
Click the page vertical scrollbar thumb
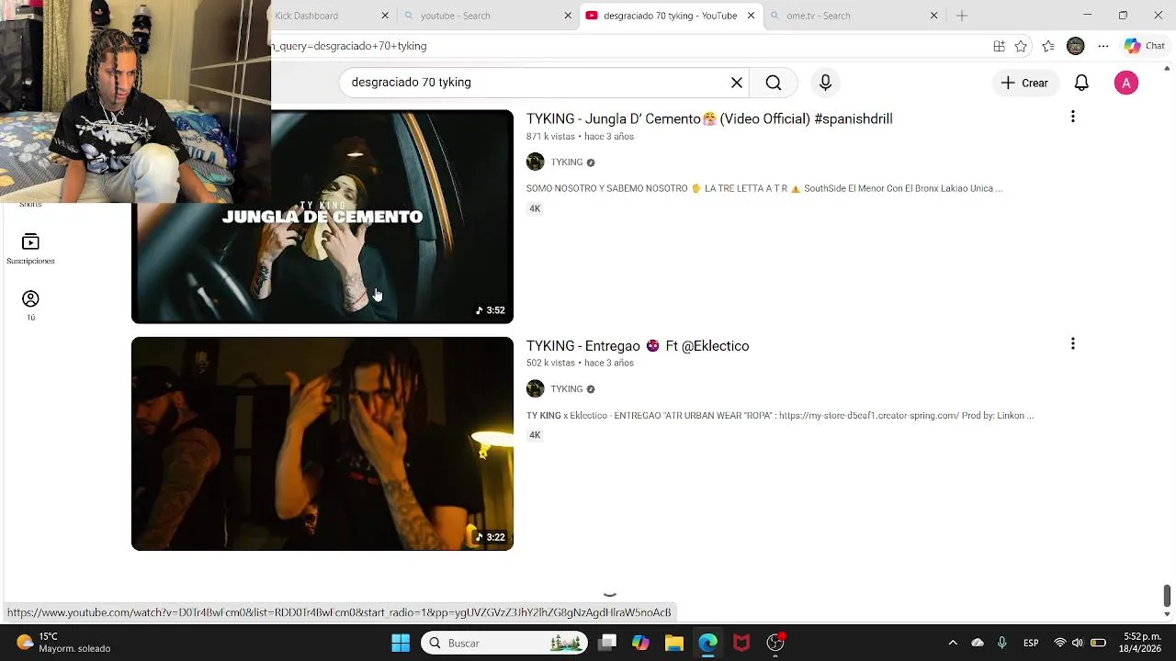point(1168,596)
